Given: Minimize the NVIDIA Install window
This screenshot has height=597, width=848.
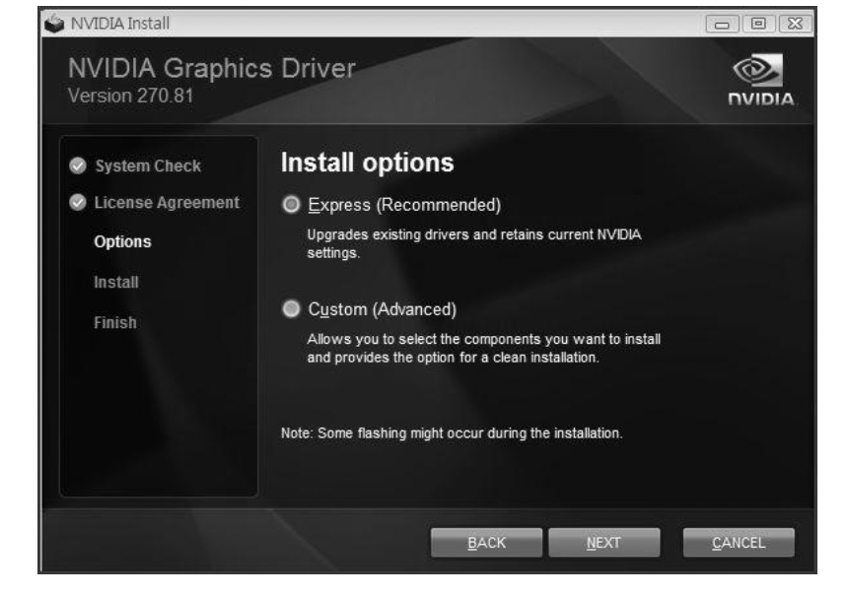Looking at the screenshot, I should tap(722, 24).
